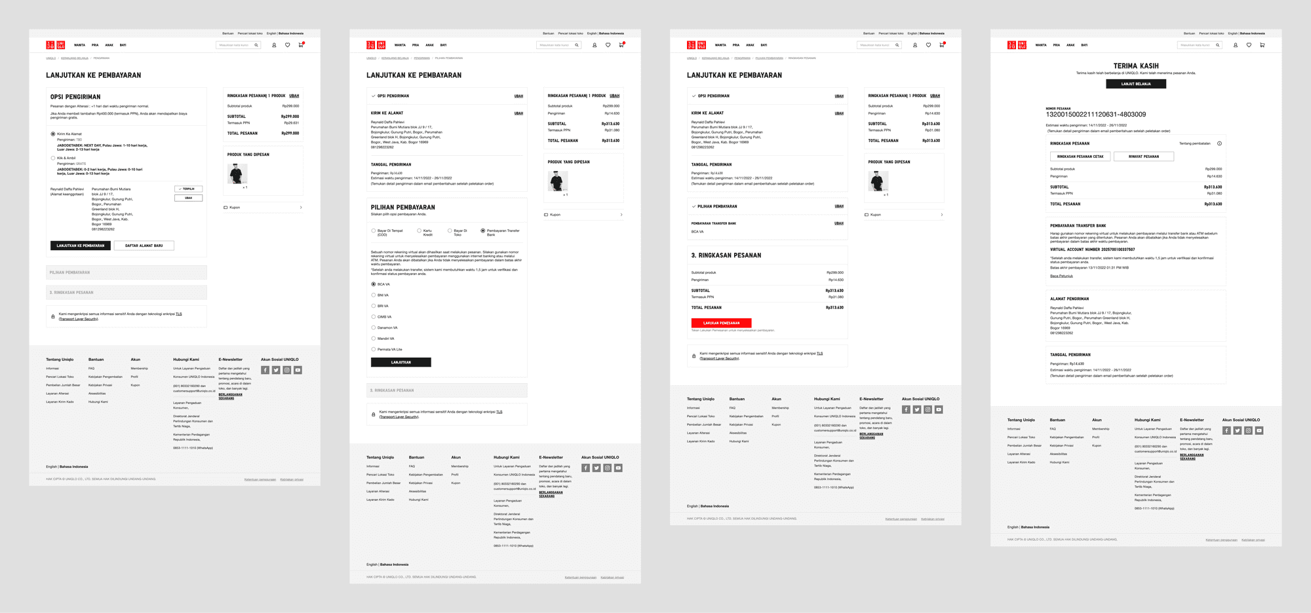Click Twitter icon in Terima Kasih page footer
Viewport: 1311px width, 613px height.
(x=1238, y=430)
